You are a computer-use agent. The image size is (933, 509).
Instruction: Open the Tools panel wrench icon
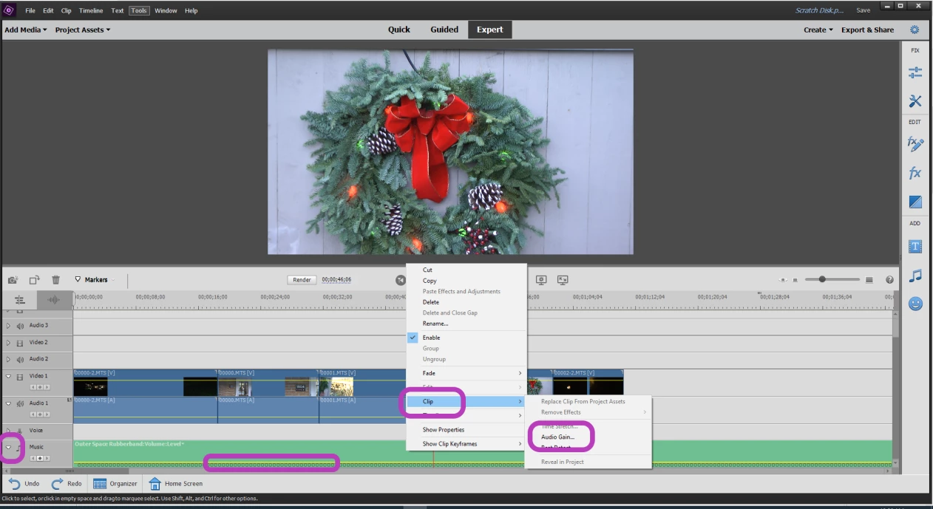[915, 101]
